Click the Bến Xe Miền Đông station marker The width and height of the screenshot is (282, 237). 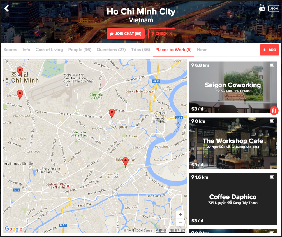click(153, 91)
